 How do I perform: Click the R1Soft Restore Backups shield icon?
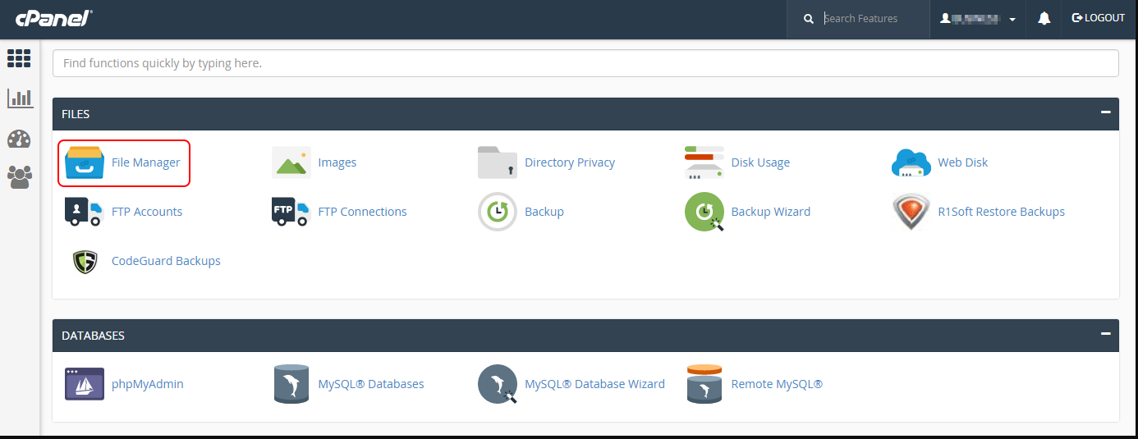pos(911,212)
